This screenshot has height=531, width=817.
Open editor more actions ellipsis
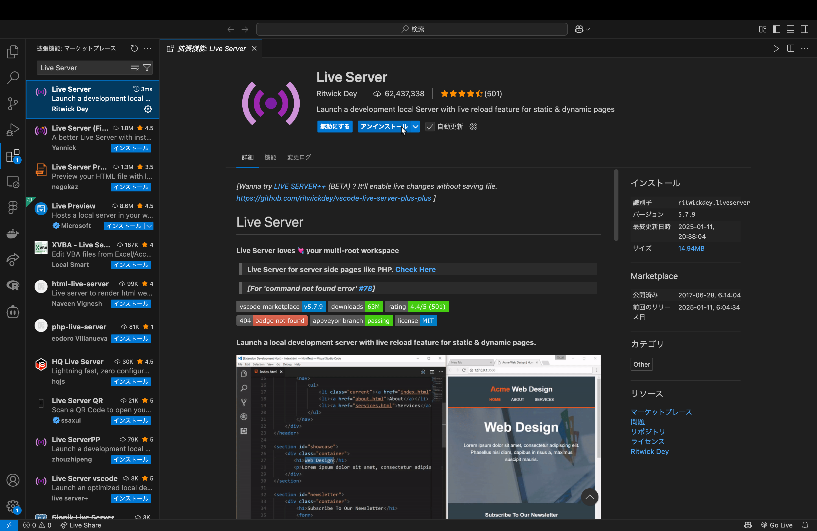click(x=804, y=48)
